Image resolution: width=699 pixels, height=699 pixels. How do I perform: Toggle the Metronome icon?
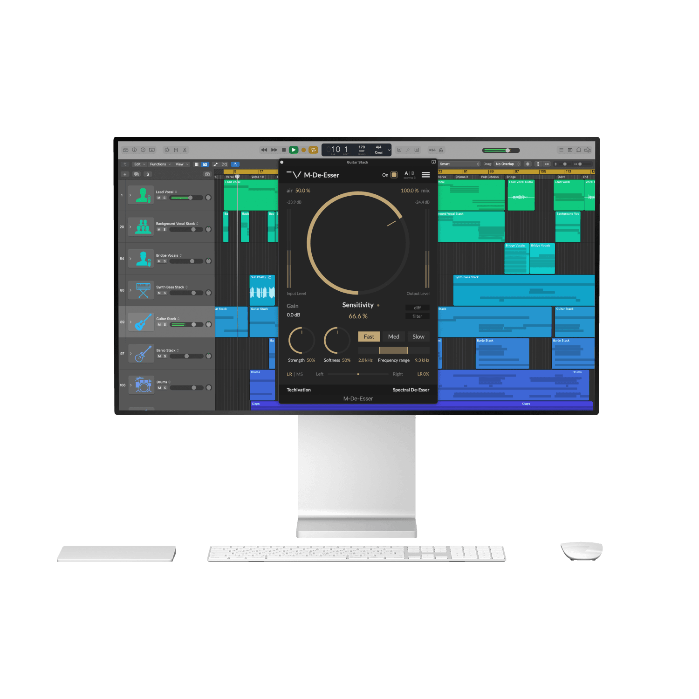[441, 150]
